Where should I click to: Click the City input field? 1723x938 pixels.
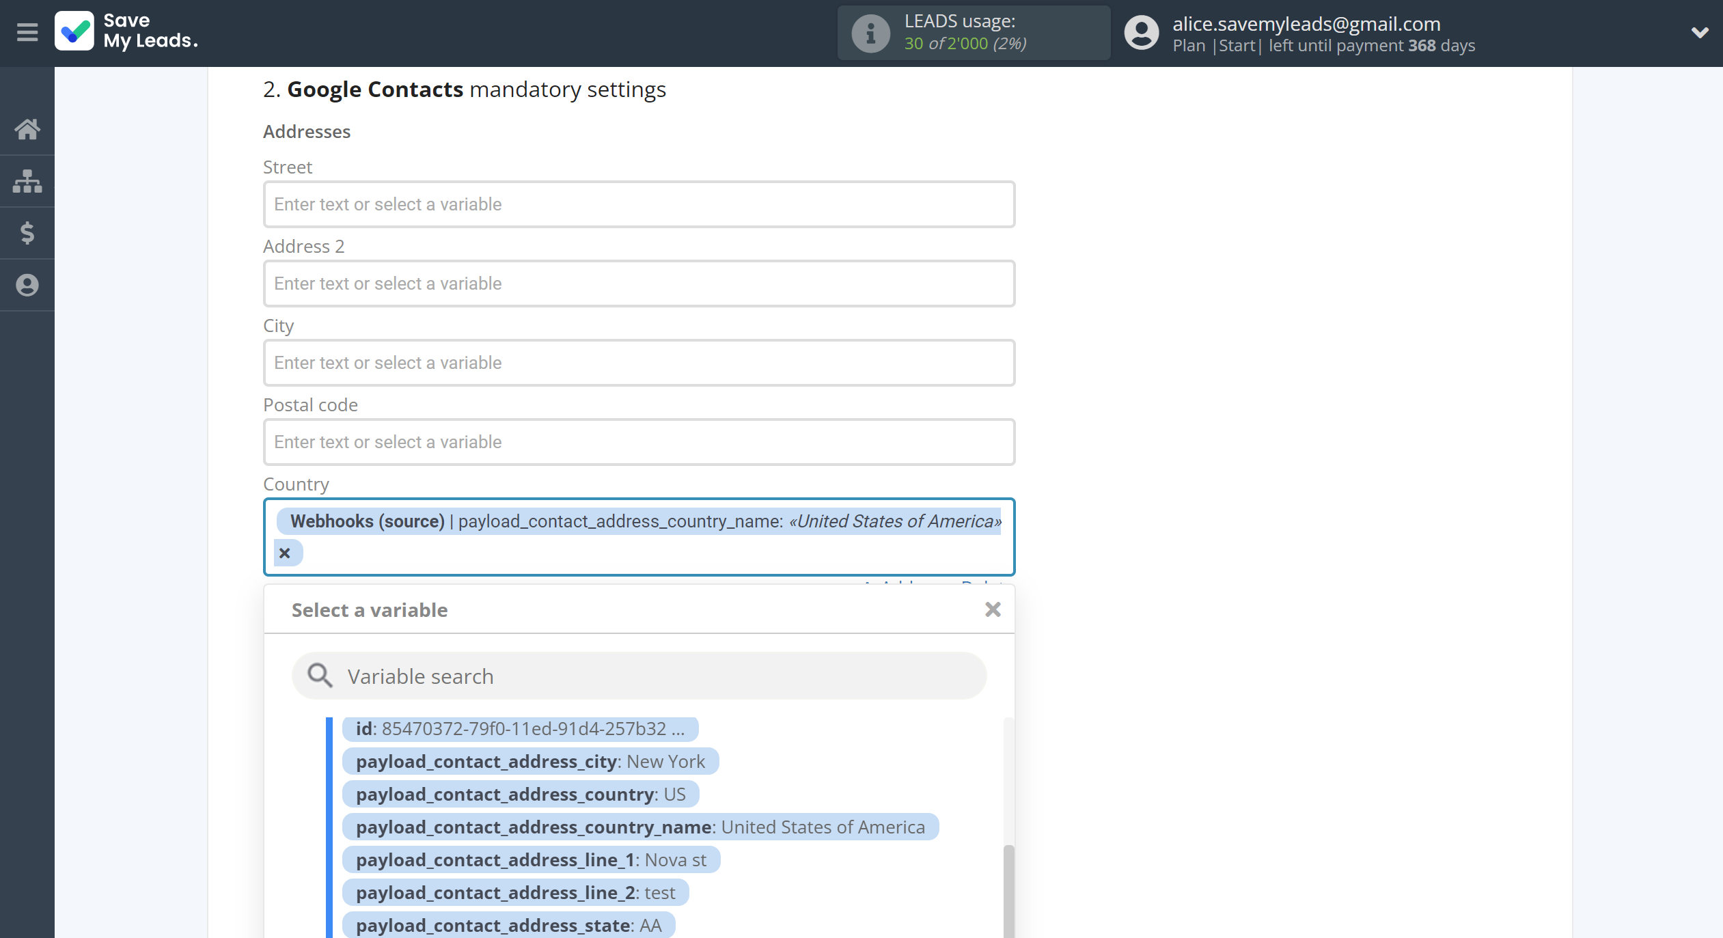(639, 363)
